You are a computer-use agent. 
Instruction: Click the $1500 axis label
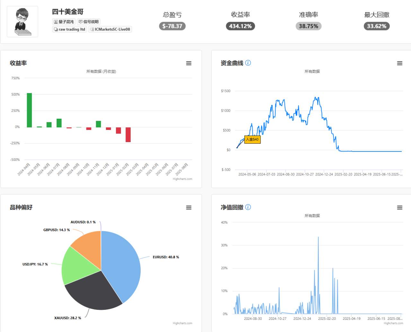coord(226,91)
